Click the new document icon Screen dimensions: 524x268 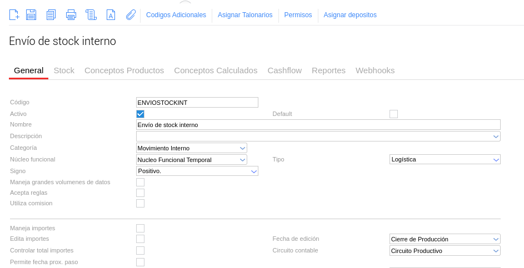pyautogui.click(x=14, y=15)
